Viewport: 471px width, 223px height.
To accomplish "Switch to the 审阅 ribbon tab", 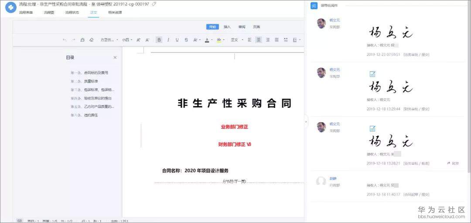I will coord(242,27).
